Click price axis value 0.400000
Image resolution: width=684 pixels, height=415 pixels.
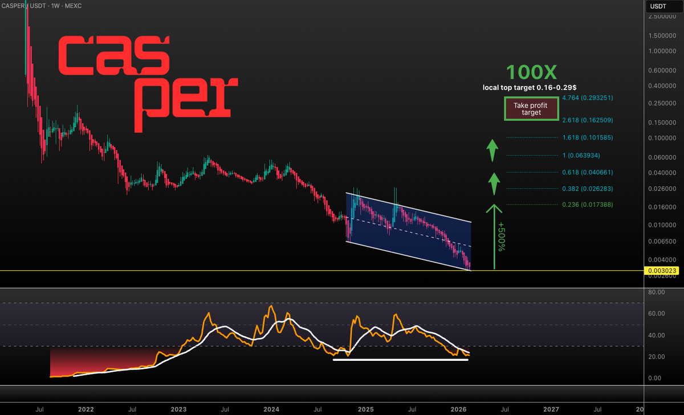point(663,86)
